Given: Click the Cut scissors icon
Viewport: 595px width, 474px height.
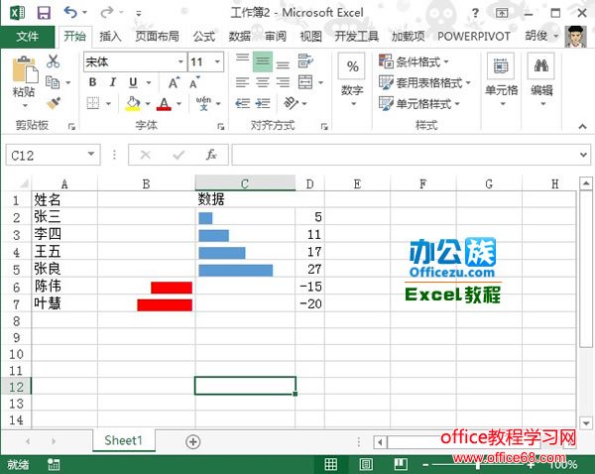Looking at the screenshot, I should tap(53, 61).
